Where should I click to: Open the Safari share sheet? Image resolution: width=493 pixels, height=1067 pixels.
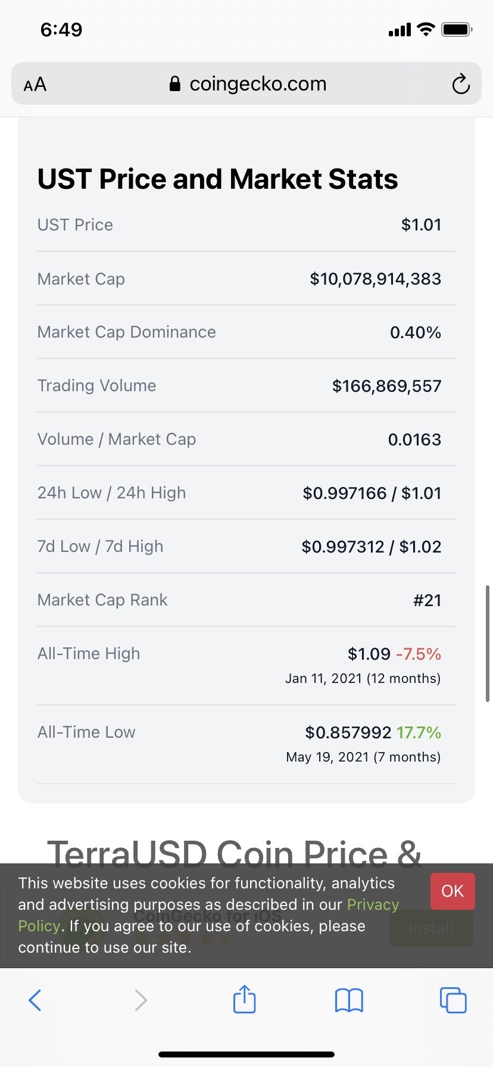pyautogui.click(x=244, y=999)
